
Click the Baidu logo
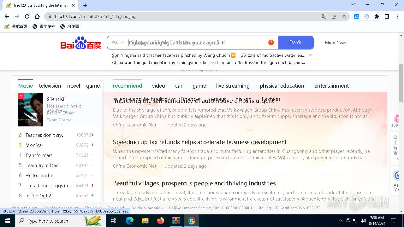[81, 43]
